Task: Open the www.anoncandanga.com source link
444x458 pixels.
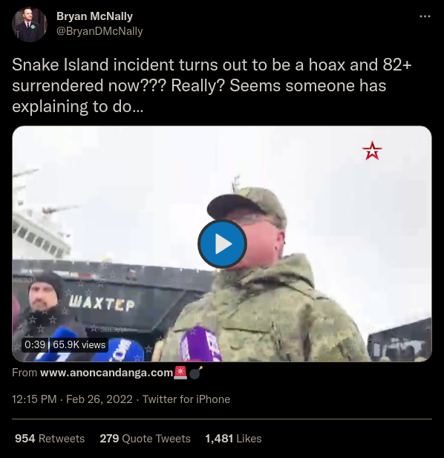Action: pyautogui.click(x=107, y=373)
